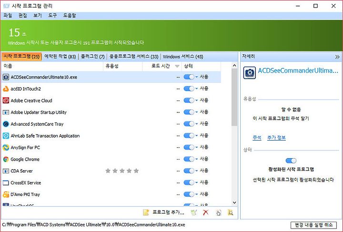Click the run now hand icon
The height and width of the screenshot is (232, 343).
[x=218, y=212]
